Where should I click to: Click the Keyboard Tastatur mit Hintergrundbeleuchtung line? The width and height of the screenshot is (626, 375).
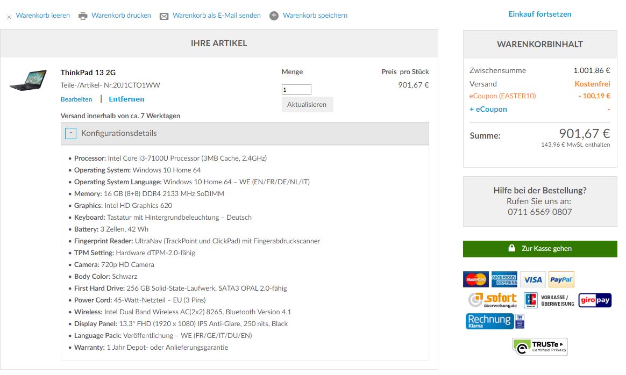click(163, 217)
